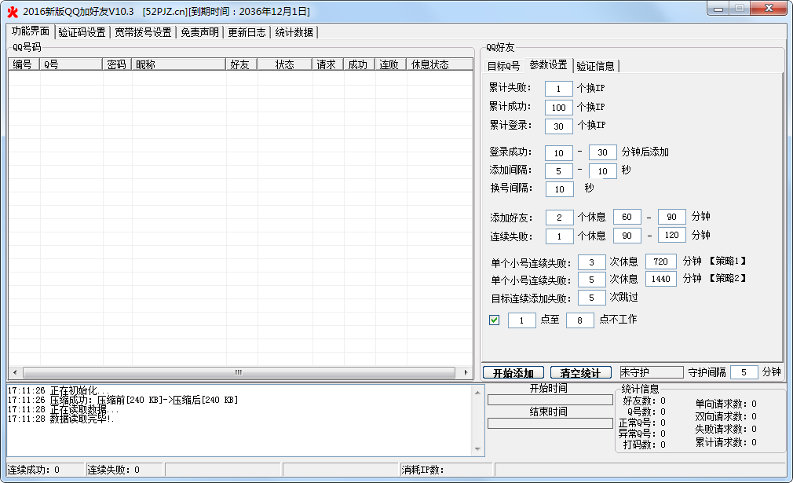
Task: Open the 宽带拨号设置 tab
Action: point(143,32)
